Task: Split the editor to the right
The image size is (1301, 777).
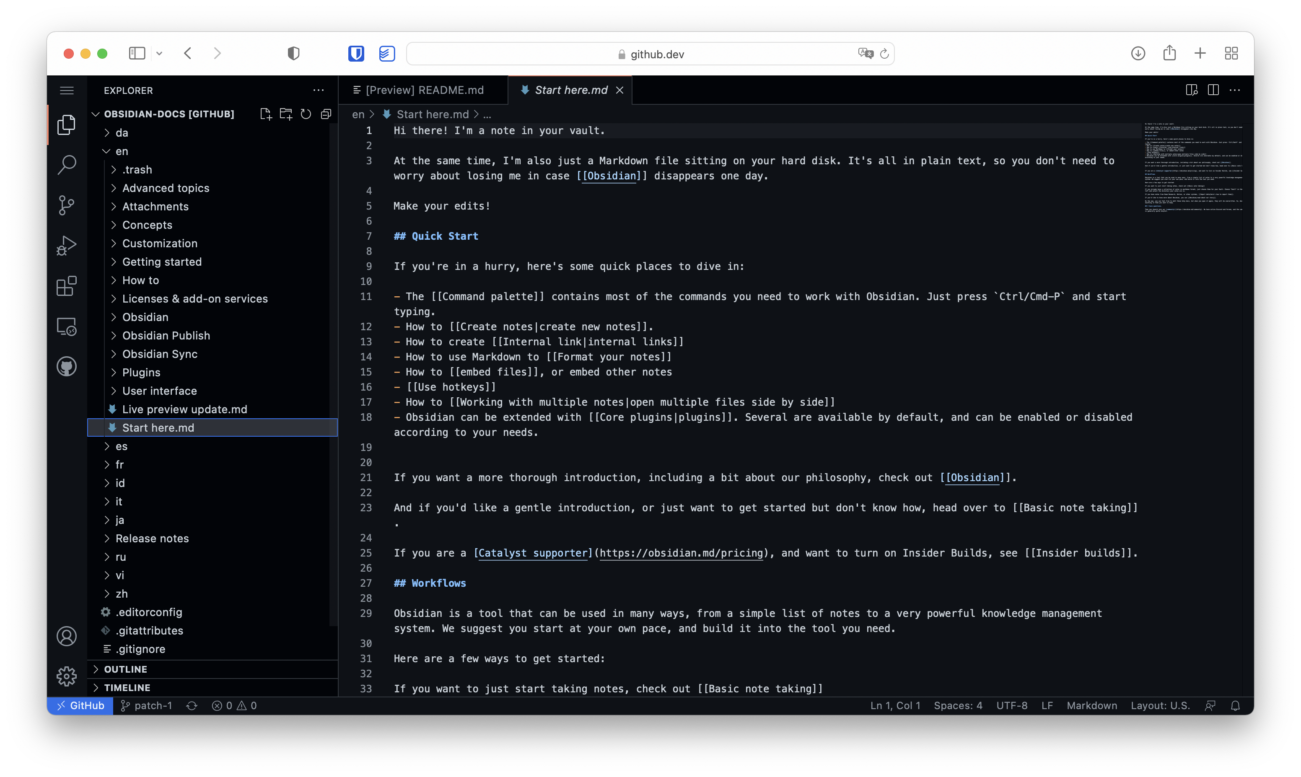Action: click(x=1213, y=90)
